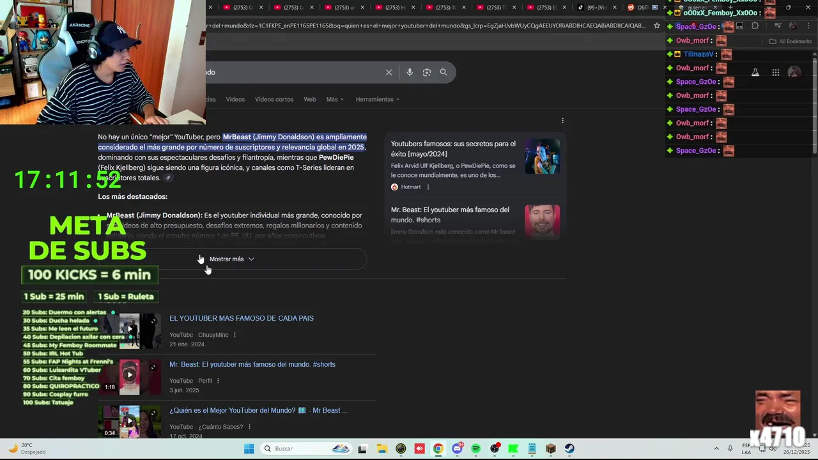Bookmark this page with the star

(x=657, y=26)
